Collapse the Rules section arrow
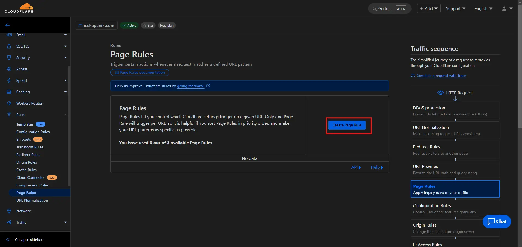This screenshot has height=247, width=522. (66, 115)
